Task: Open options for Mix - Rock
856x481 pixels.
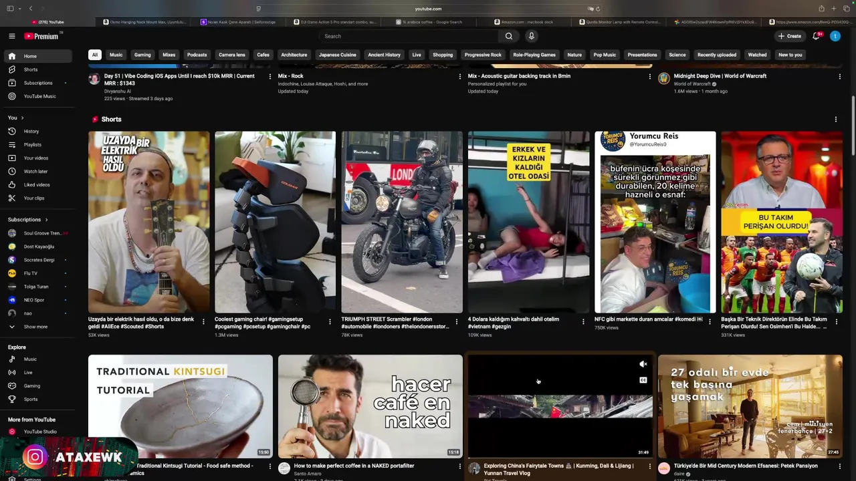Action: [459, 77]
